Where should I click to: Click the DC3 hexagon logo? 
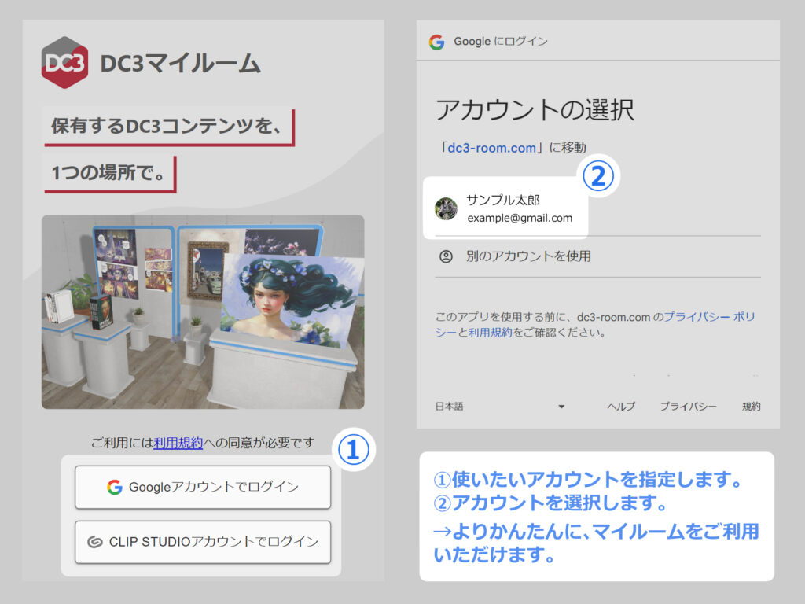click(x=64, y=63)
